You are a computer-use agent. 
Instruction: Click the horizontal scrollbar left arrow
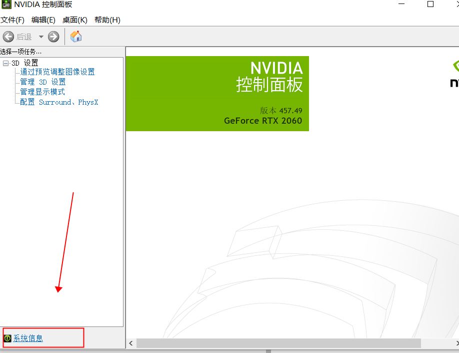[x=131, y=343]
